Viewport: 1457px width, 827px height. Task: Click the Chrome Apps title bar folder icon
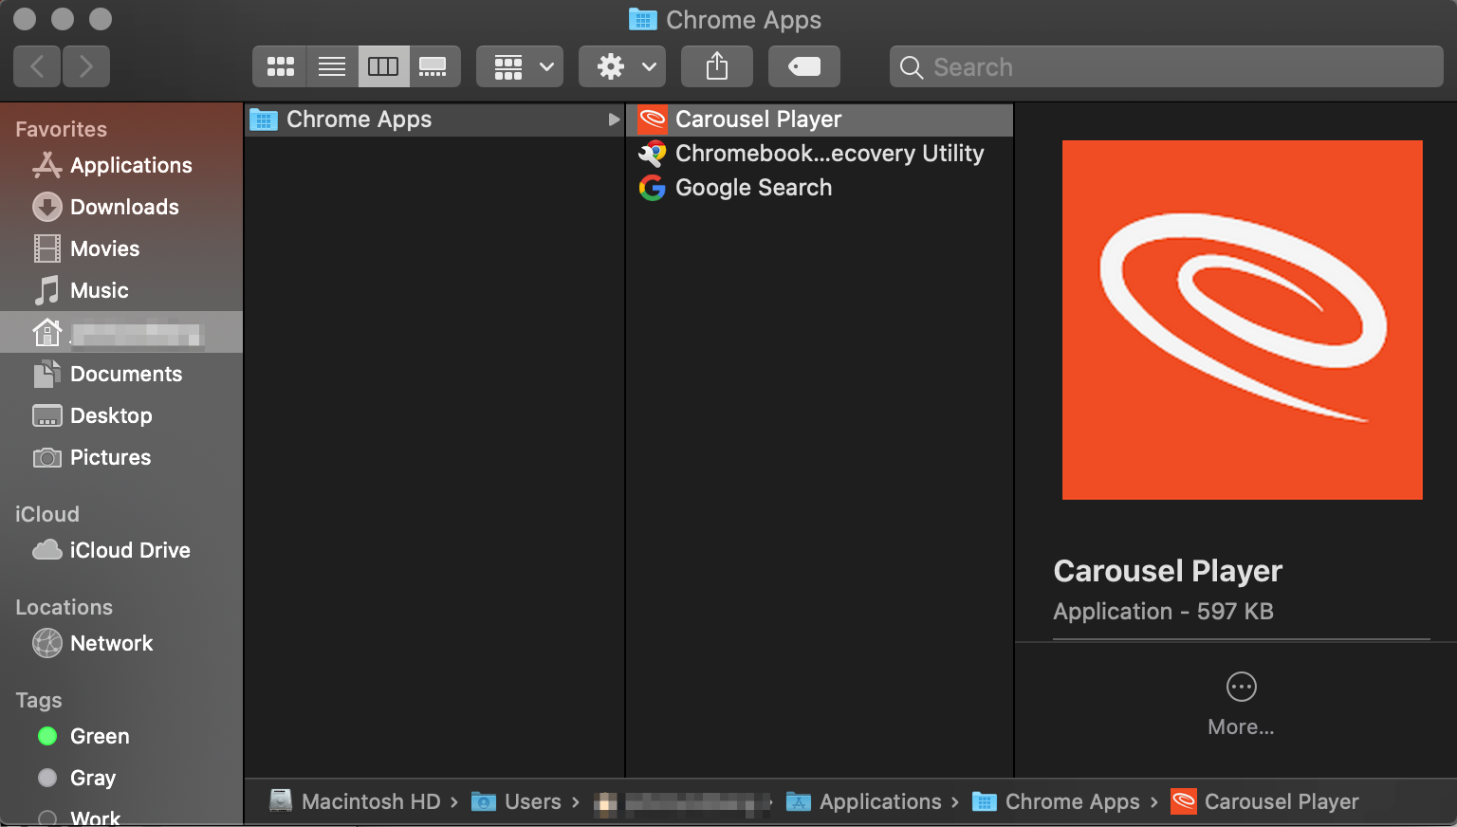643,20
